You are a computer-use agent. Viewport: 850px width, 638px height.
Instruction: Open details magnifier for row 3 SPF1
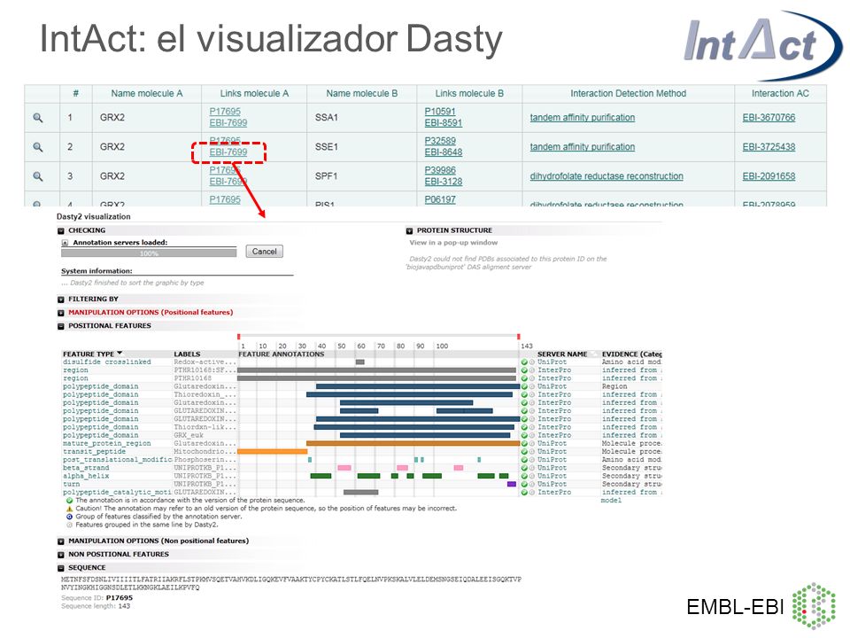click(x=37, y=176)
